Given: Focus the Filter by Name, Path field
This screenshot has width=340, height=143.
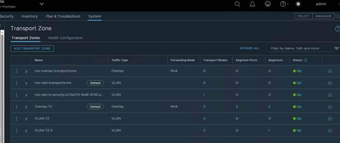Looking at the screenshot, I should click(x=301, y=49).
